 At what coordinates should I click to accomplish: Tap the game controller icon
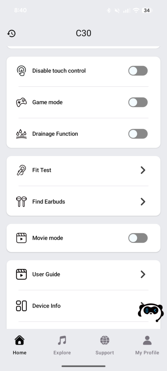[21, 103]
